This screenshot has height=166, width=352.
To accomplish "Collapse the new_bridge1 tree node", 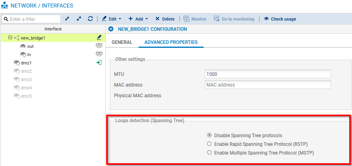I will coord(10,38).
